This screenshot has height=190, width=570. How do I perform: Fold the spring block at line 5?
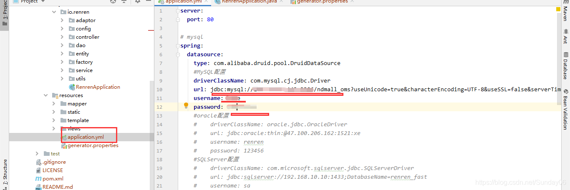(177, 45)
